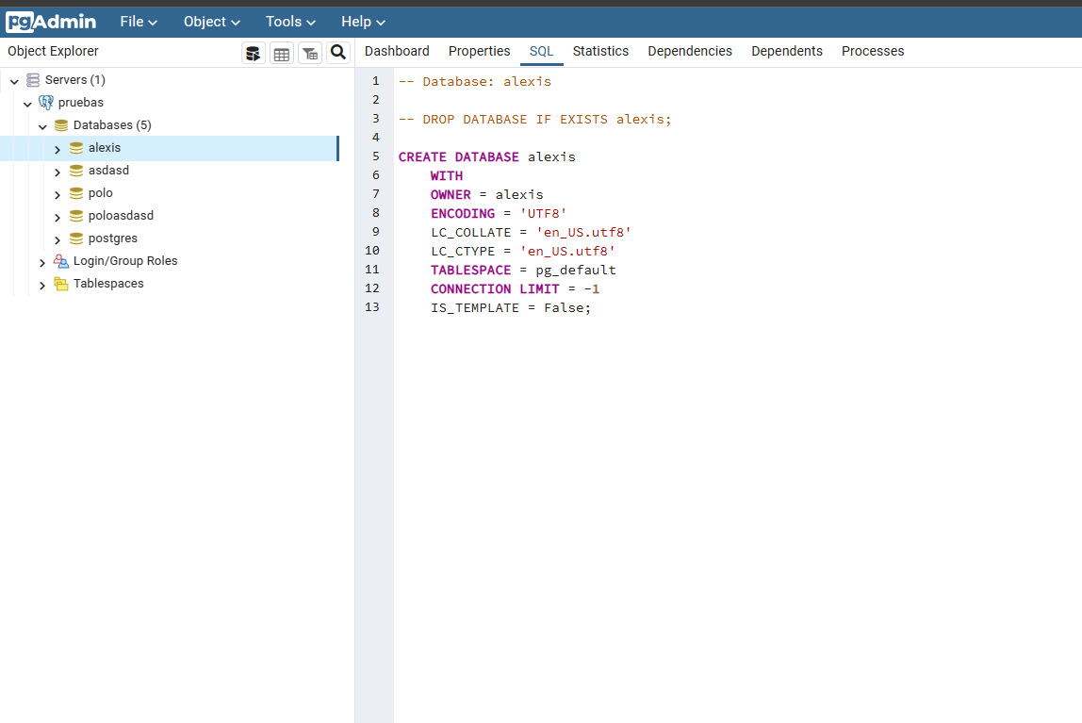Click the Search Objects magnifier icon

(338, 53)
